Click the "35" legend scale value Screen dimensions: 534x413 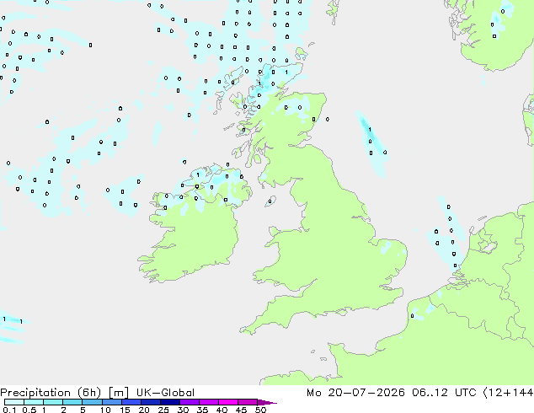tap(202, 410)
